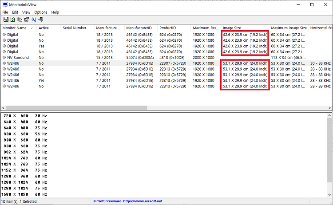Click the 800 X 600 56 Hz line

[x=25, y=134]
